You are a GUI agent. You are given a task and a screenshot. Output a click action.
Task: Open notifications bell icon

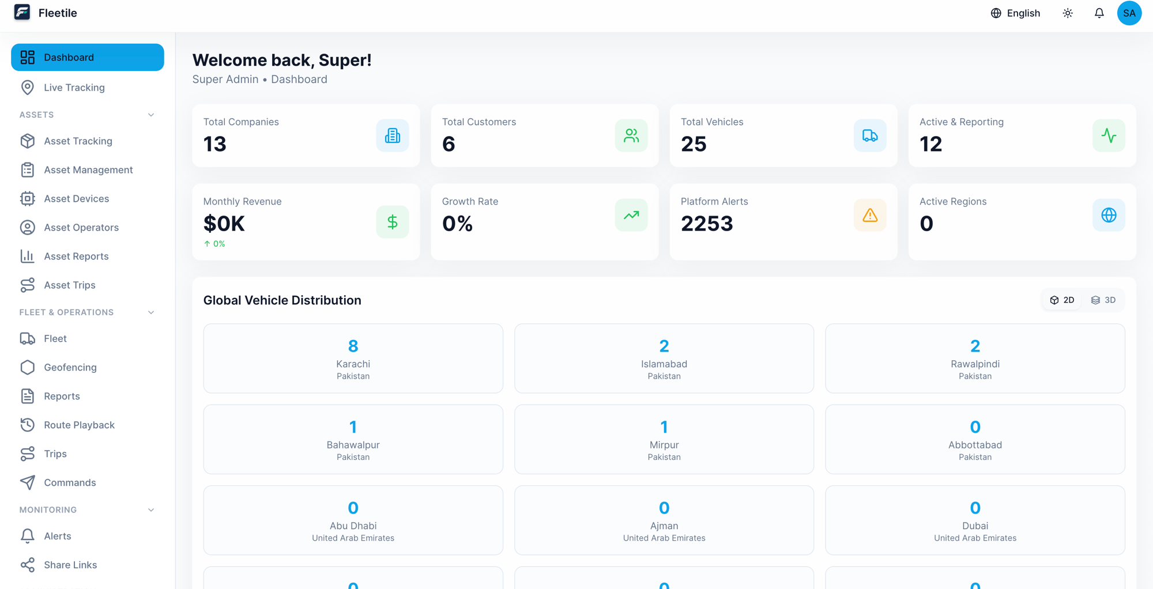[x=1099, y=13]
